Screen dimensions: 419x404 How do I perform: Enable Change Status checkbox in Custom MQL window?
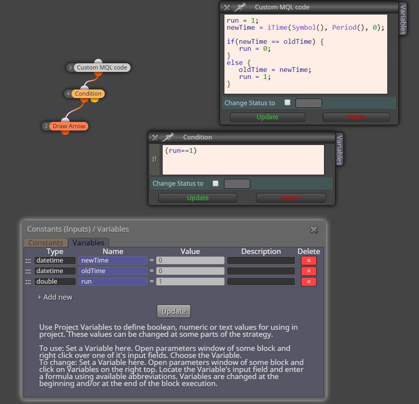(287, 103)
